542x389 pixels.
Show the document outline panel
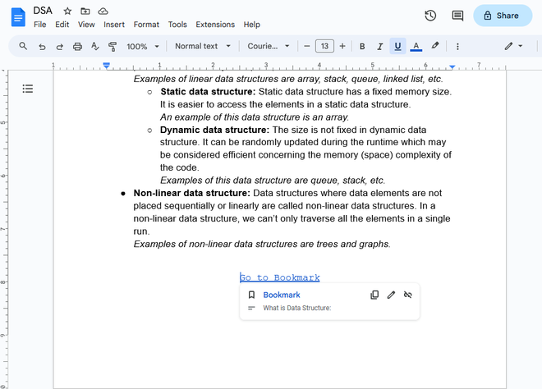coord(28,89)
